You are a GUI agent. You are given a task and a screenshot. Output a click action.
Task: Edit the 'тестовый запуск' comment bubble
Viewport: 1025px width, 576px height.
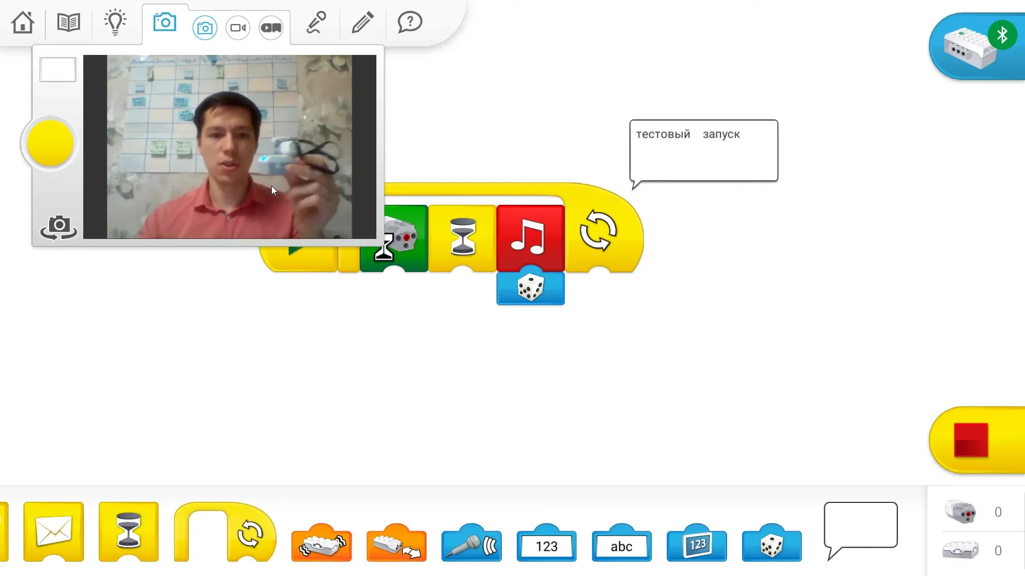704,151
